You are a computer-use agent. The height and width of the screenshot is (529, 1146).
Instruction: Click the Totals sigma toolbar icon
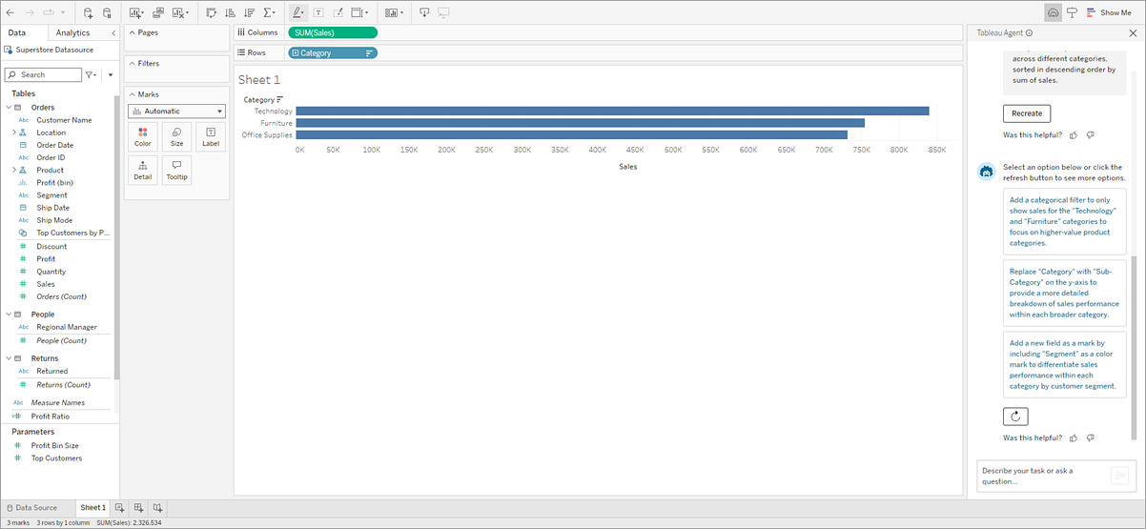pos(270,12)
